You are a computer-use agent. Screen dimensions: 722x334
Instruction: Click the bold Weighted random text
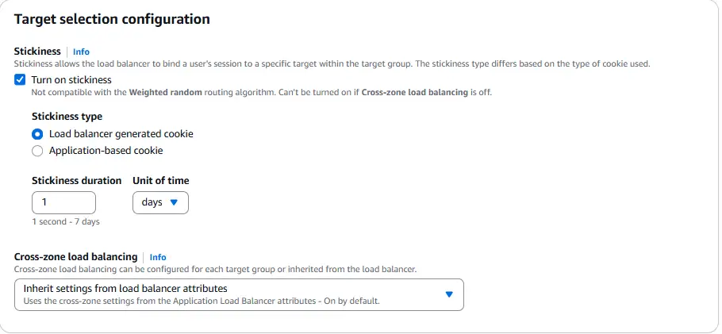click(165, 92)
